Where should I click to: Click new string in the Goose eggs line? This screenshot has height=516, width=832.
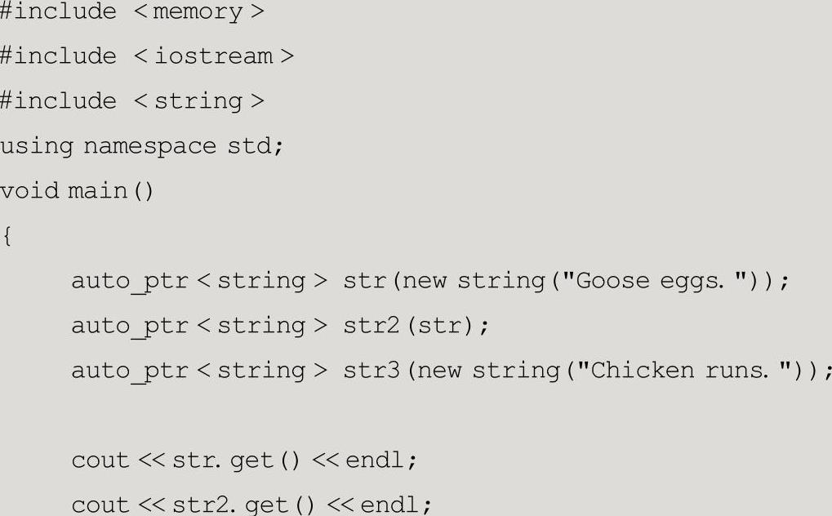coord(474,281)
